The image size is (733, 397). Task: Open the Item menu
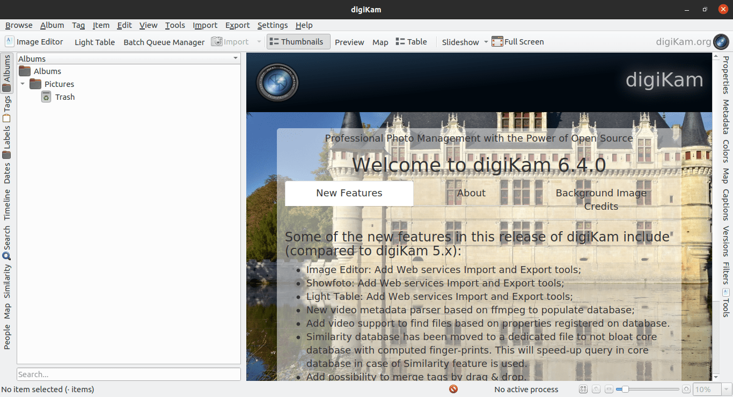[x=101, y=25]
